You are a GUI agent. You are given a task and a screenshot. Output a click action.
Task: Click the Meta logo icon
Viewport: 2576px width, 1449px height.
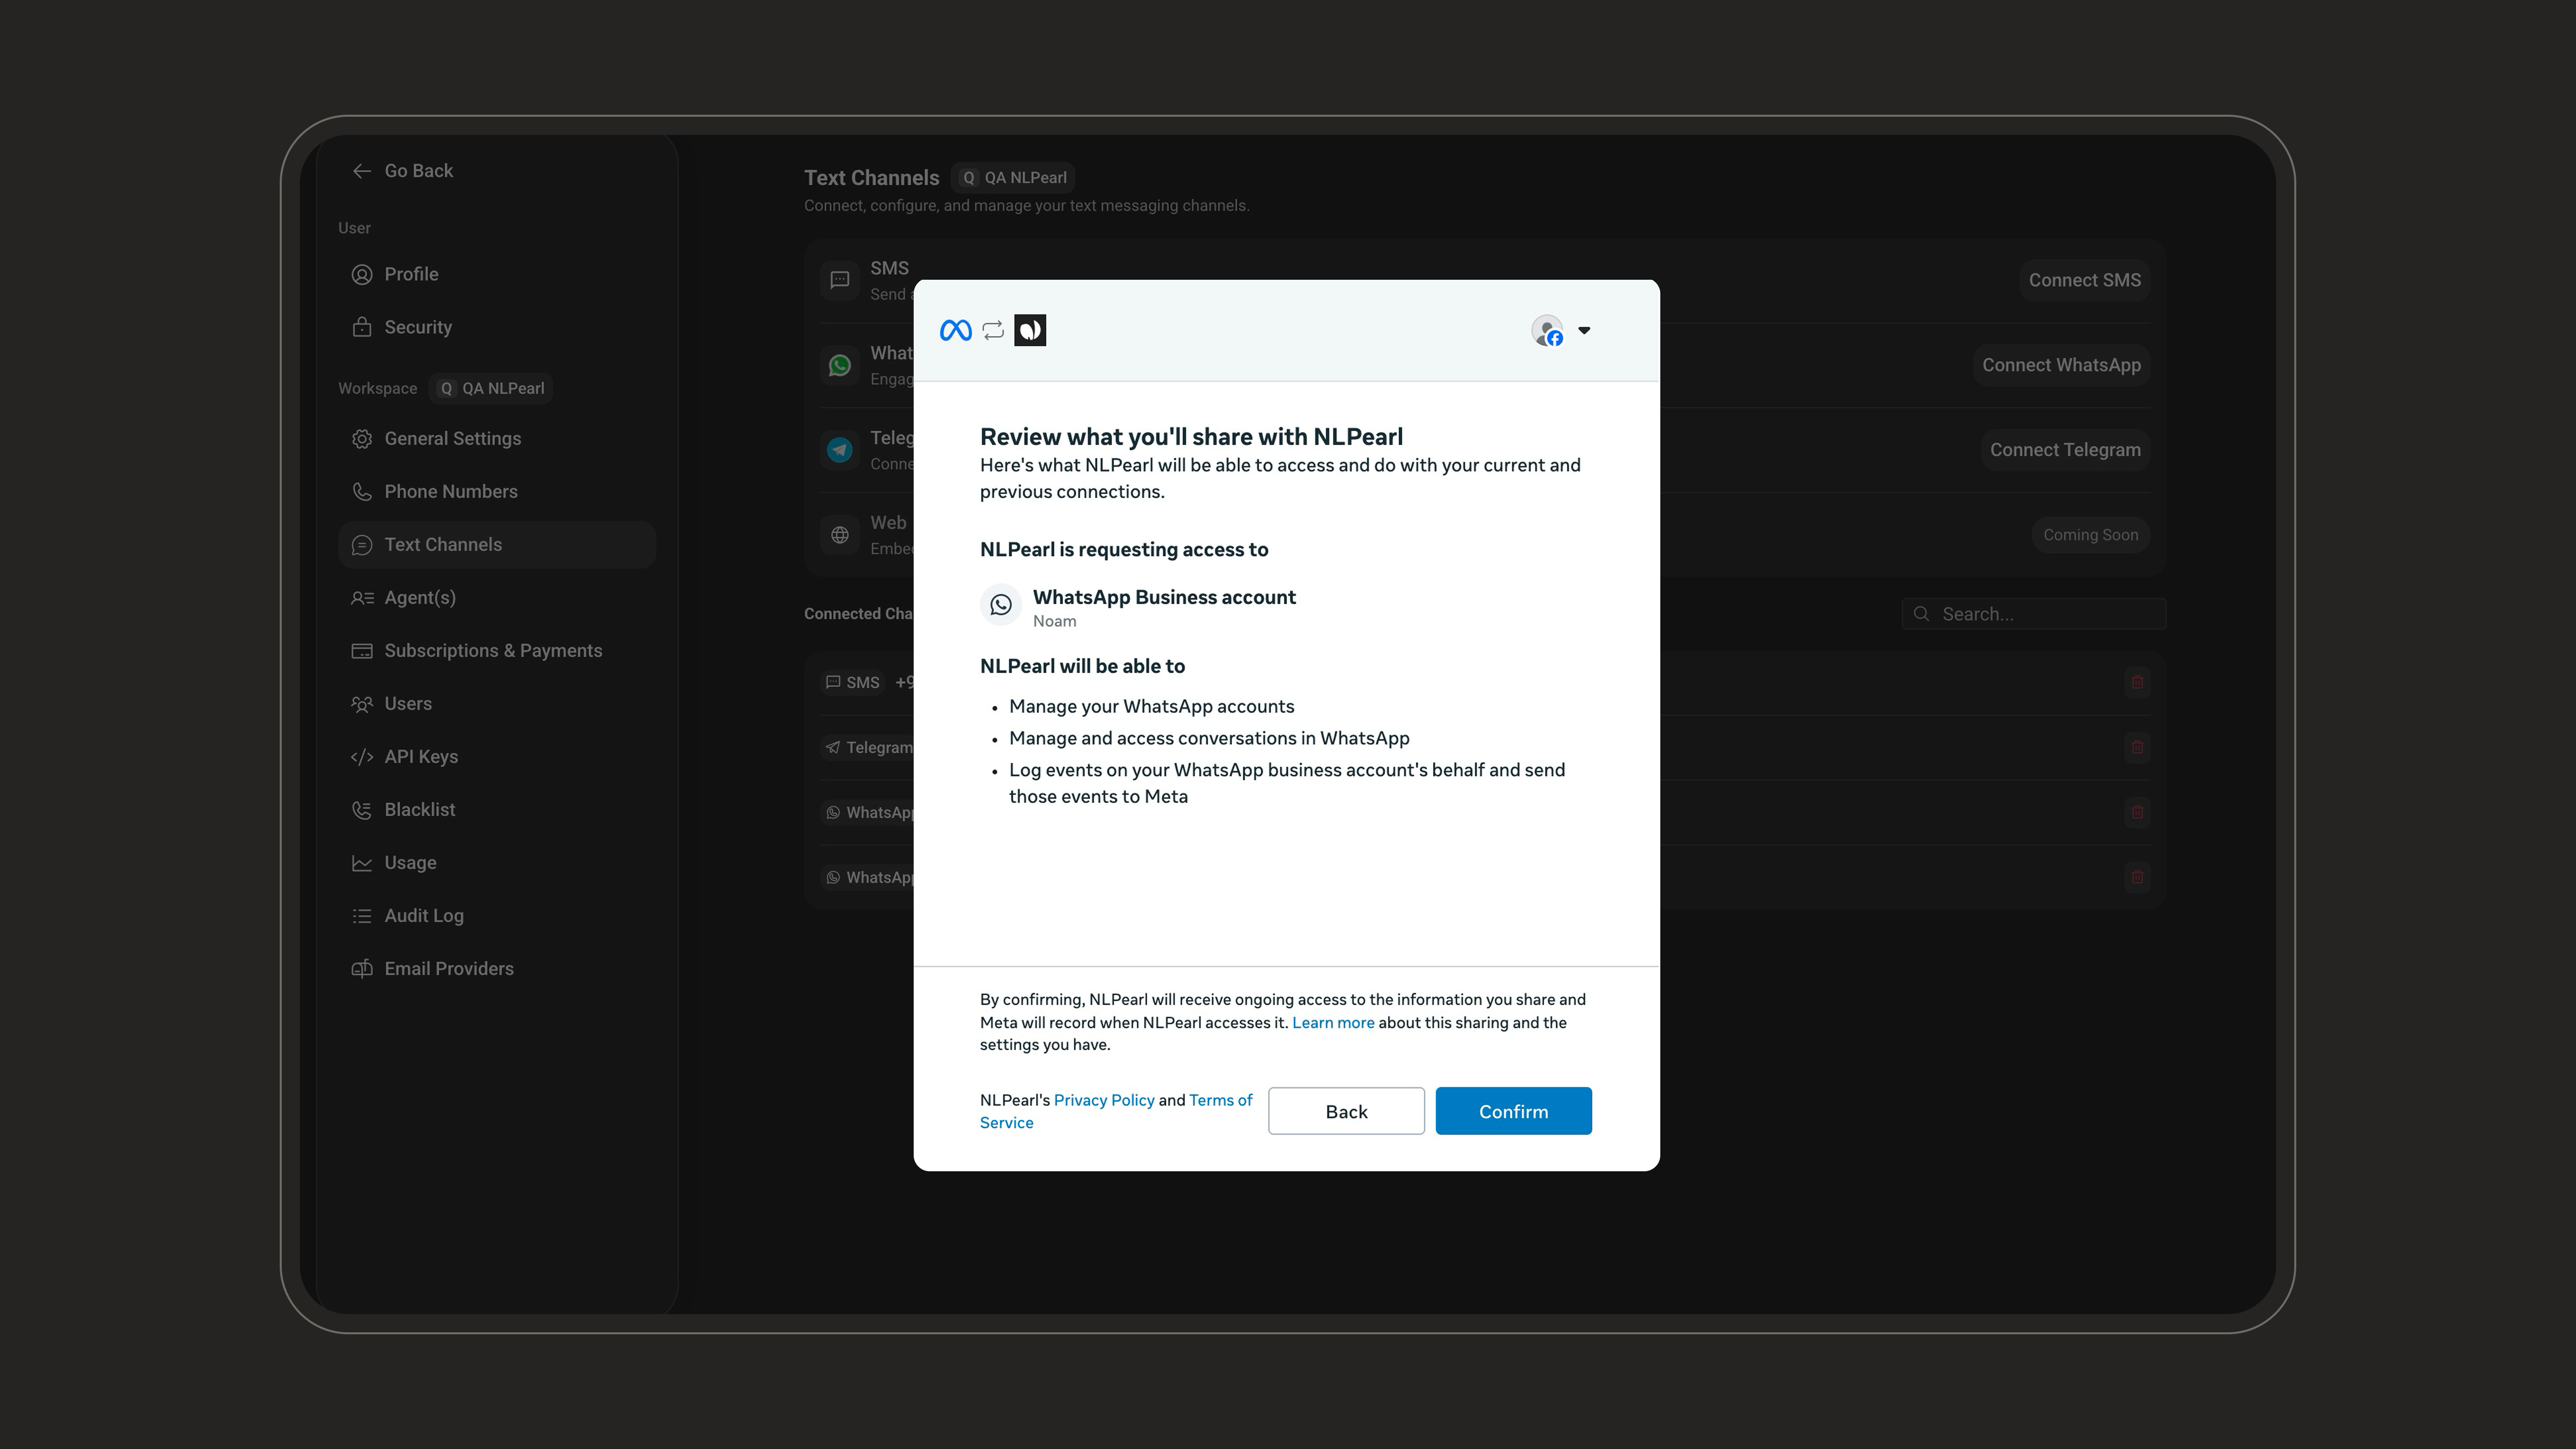point(956,330)
